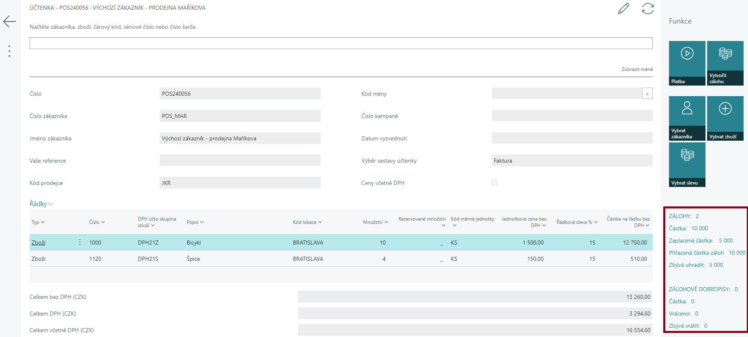Viewport: 748px width, 337px height.
Task: Click DPH21Z cell
Action: click(x=148, y=243)
